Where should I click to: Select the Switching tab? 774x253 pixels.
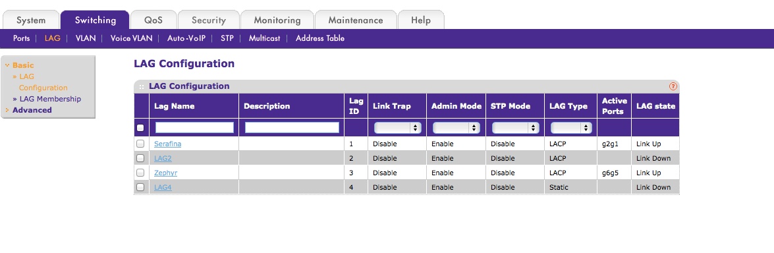[96, 20]
